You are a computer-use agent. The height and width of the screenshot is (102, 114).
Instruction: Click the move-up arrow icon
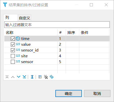click(13, 77)
